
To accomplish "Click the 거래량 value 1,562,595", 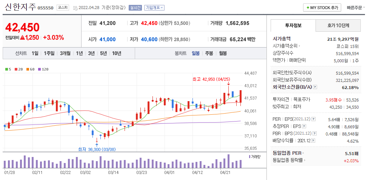I will (237, 23).
